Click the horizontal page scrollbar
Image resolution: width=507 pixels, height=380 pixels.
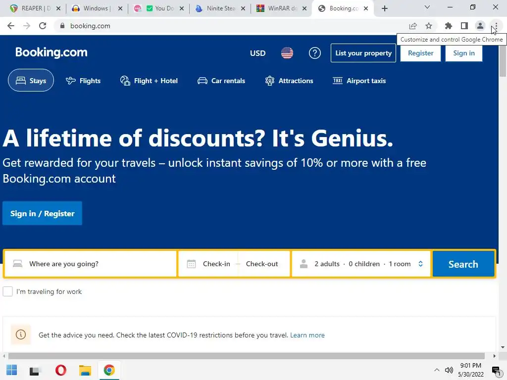pos(247,356)
